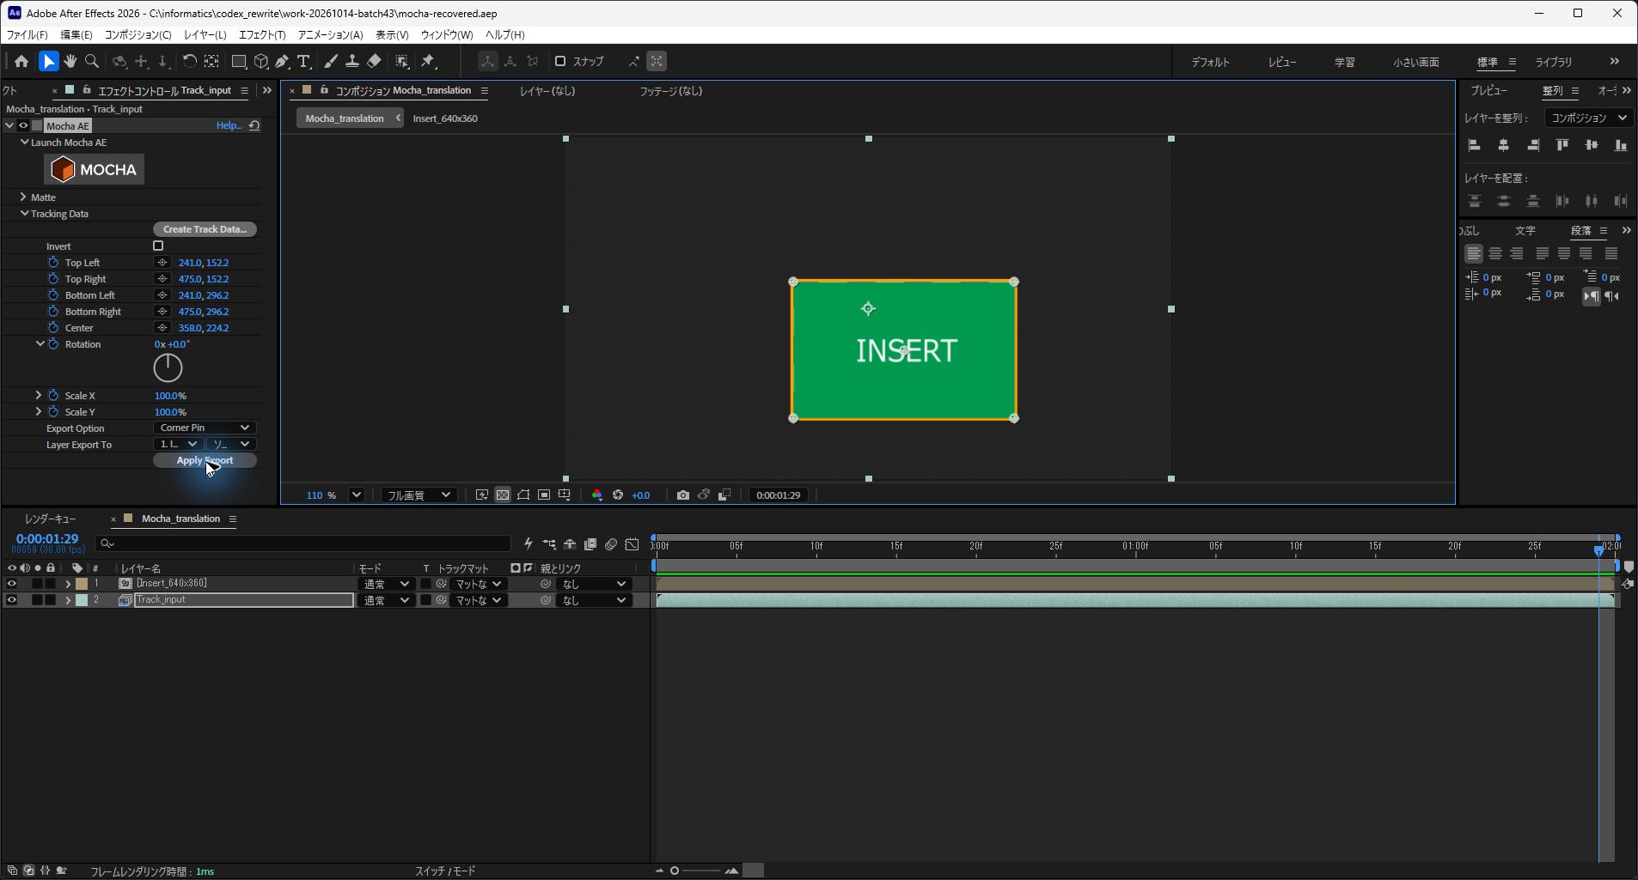Select the Zoom magnifier tool
This screenshot has width=1638, height=880.
(92, 61)
